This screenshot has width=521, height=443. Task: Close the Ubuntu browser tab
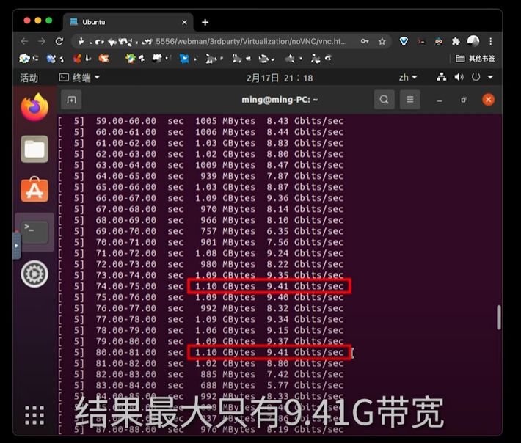184,22
